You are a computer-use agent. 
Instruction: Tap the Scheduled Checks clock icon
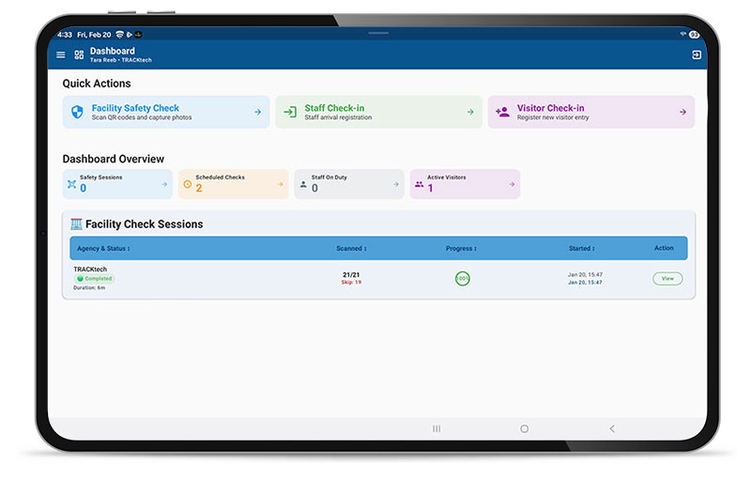[187, 184]
